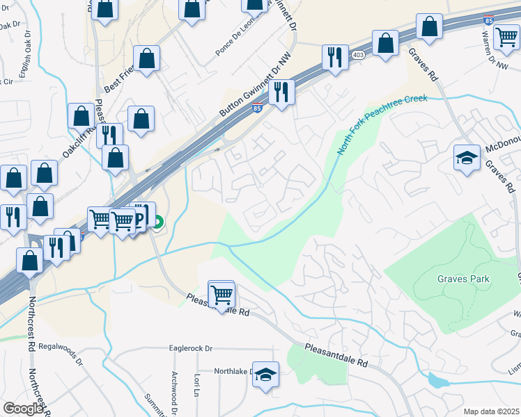This screenshot has height=417, width=521.
Task: Click the Graves Park label
Action: coord(463,279)
